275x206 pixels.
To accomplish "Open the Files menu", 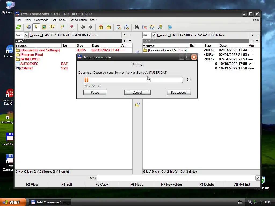I will (x=19, y=20).
